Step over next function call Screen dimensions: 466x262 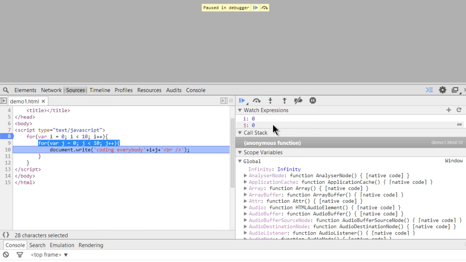(x=256, y=101)
